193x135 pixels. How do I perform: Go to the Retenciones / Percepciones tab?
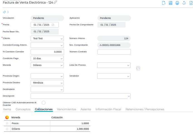click(x=145, y=109)
